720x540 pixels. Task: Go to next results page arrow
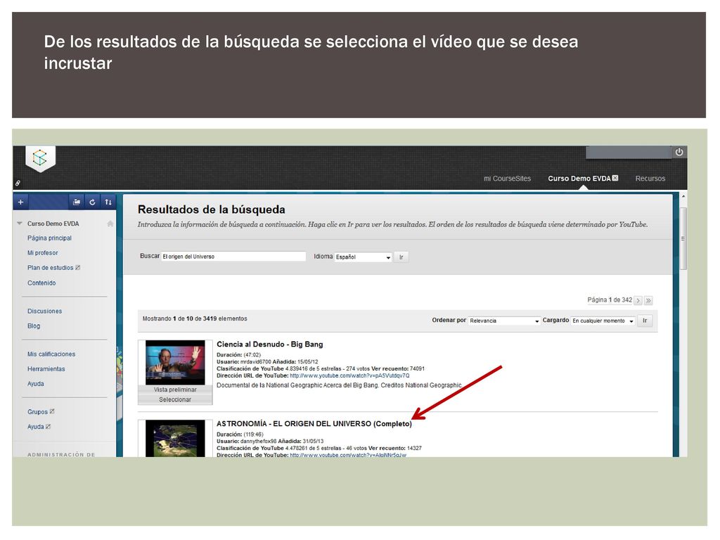point(638,300)
